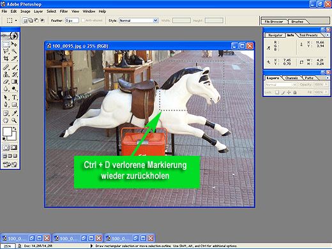Toggle lock transparent pixels in Layers

[x=277, y=92]
